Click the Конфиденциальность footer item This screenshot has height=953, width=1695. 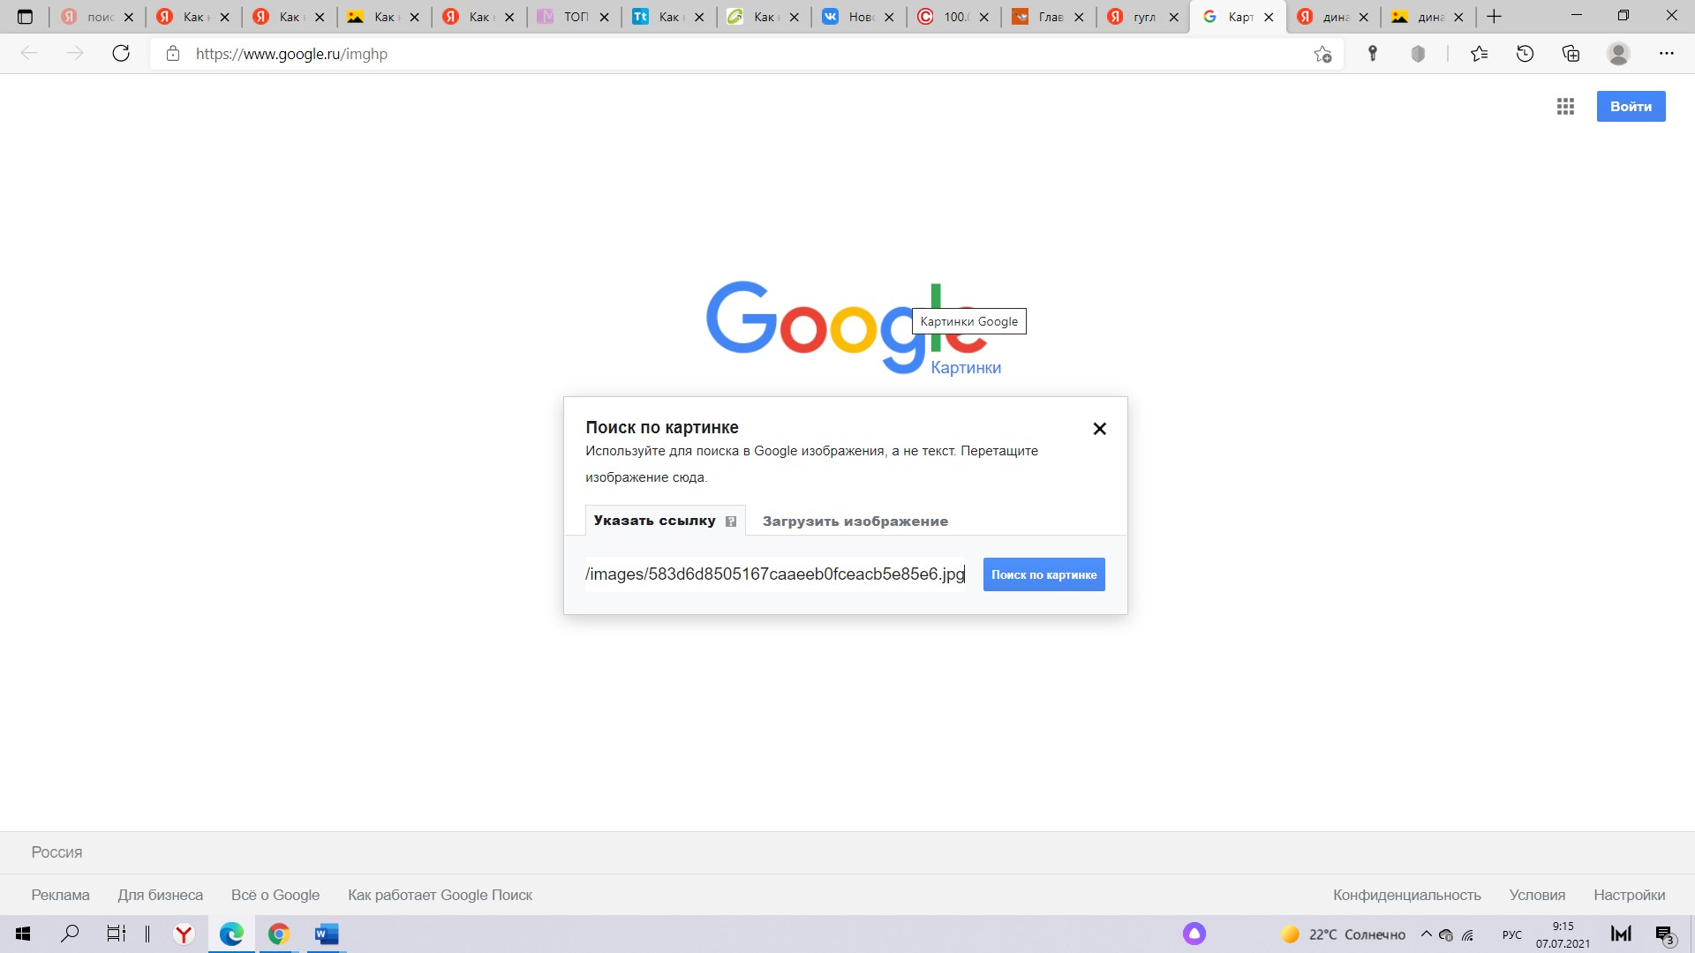click(1410, 895)
